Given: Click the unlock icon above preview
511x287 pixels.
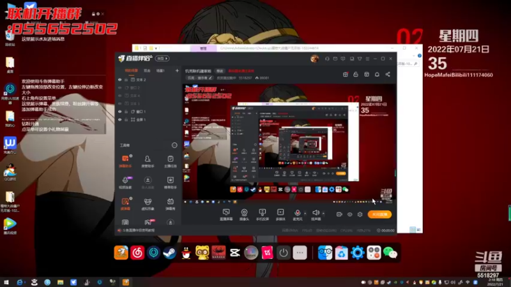Looking at the screenshot, I should 356,75.
